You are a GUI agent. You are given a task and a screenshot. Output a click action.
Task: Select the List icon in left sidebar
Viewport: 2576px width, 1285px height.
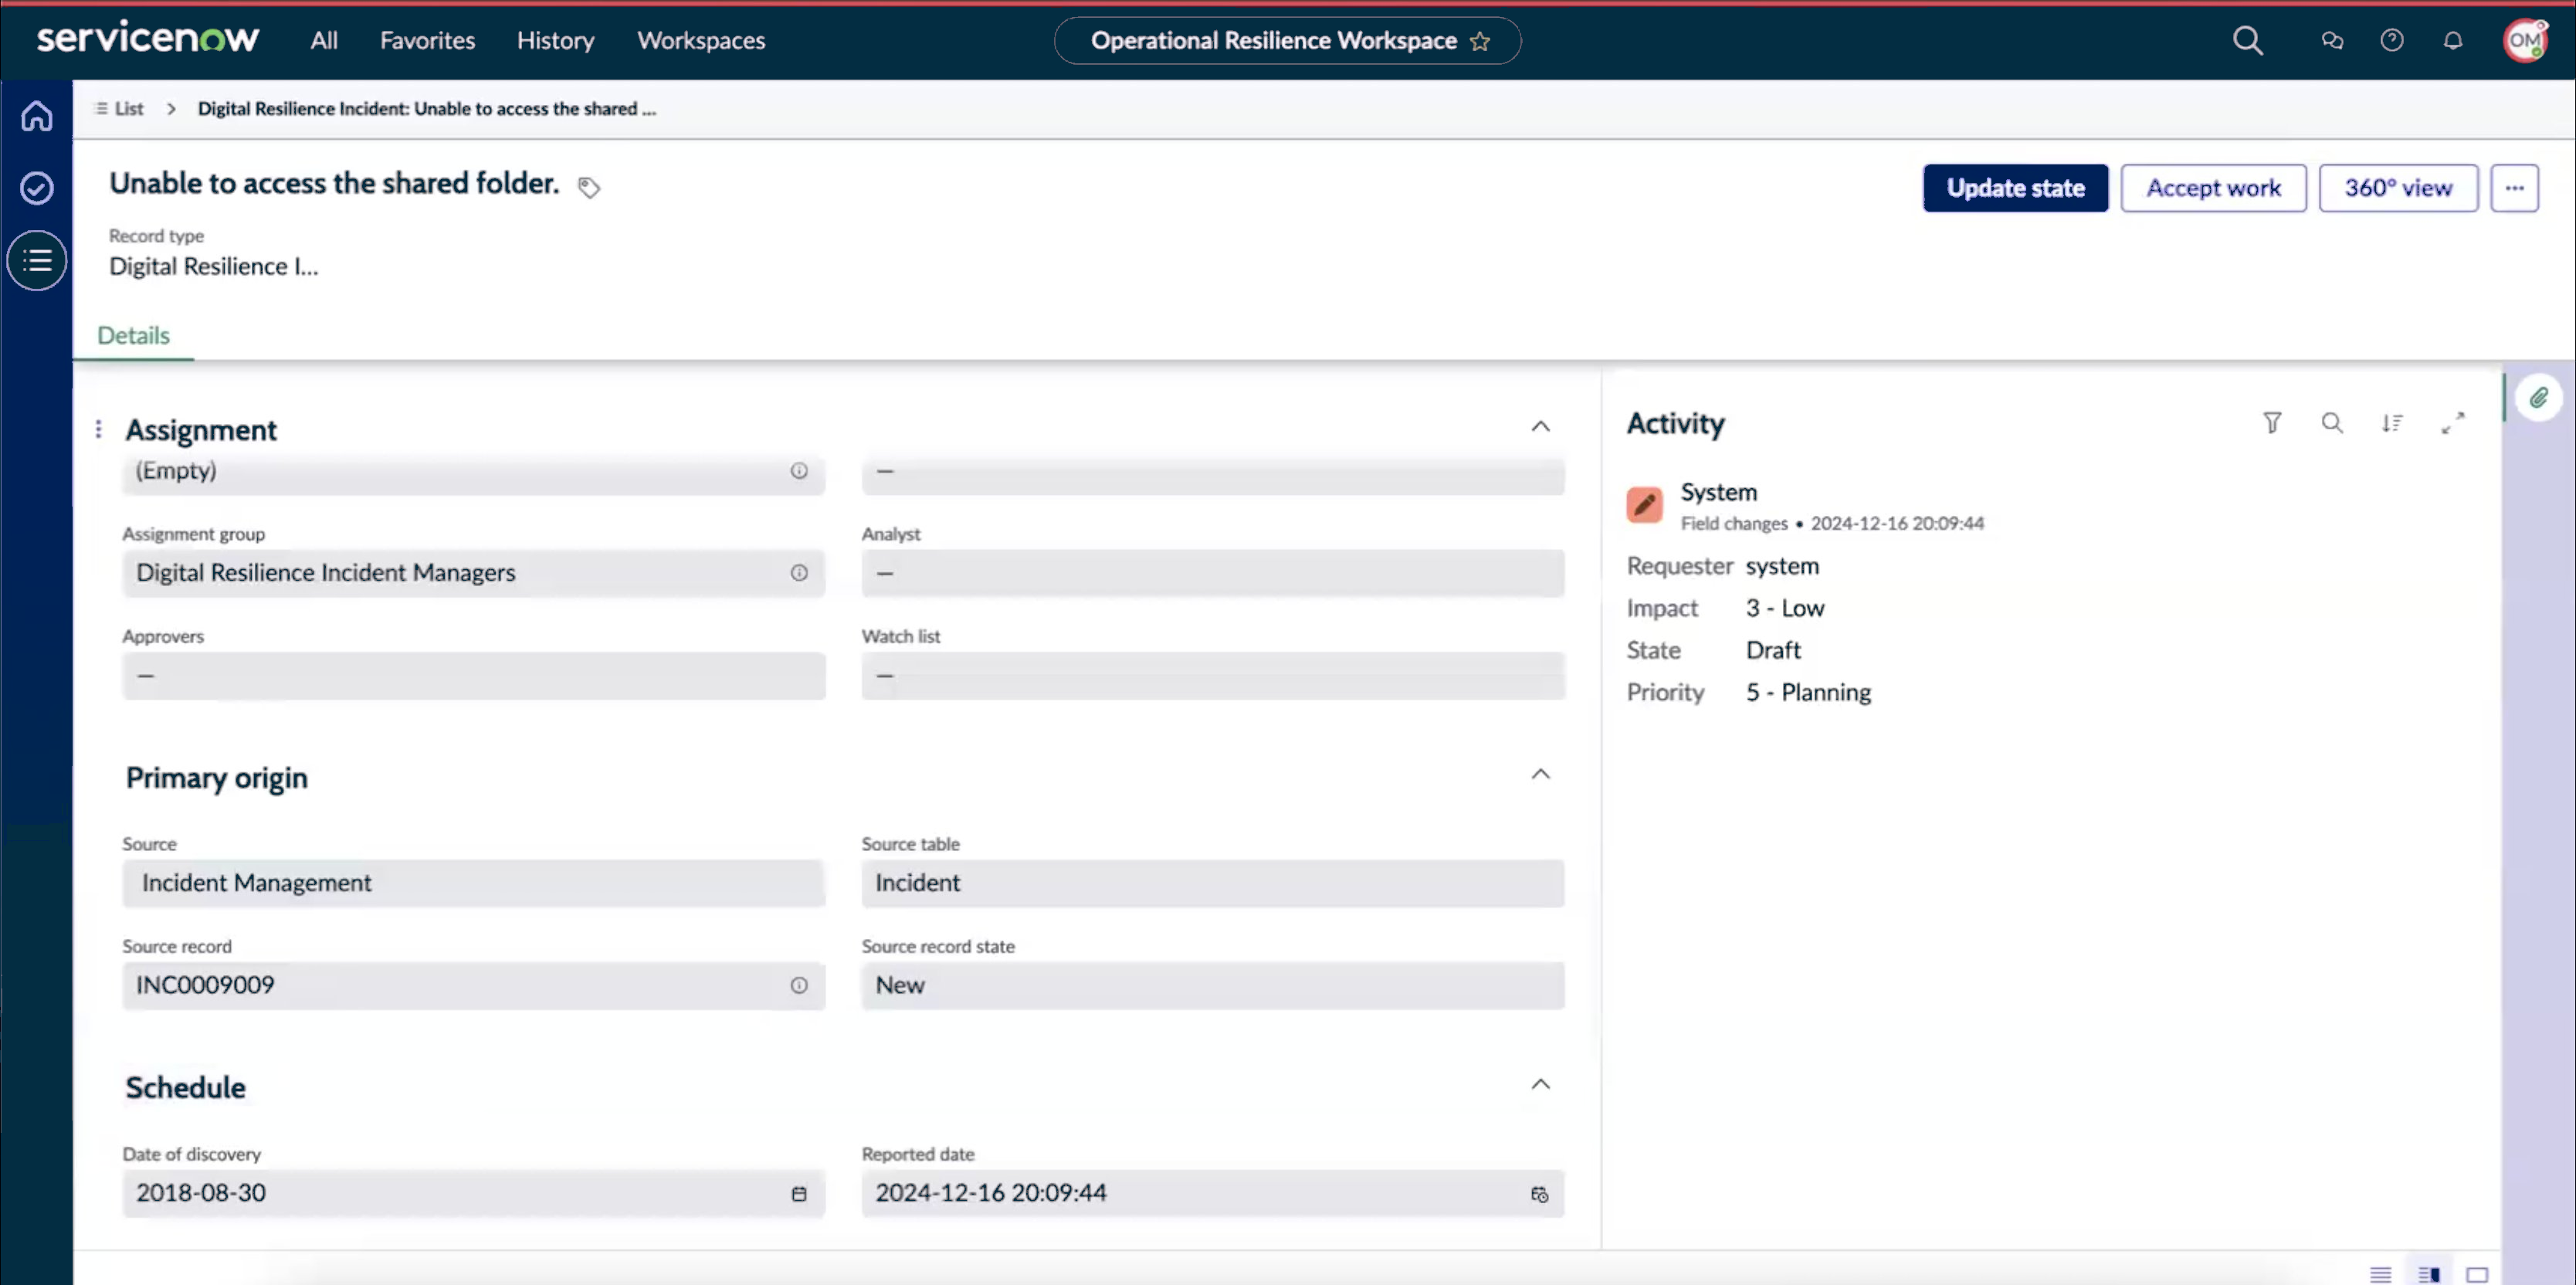pos(37,261)
